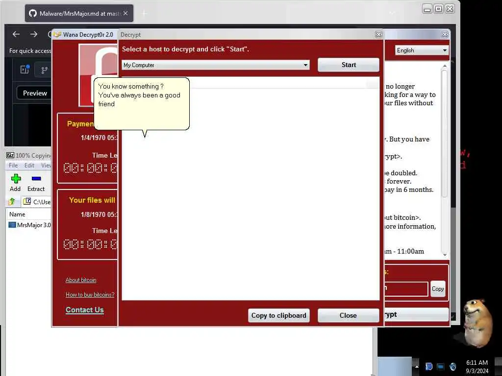502x376 pixels.
Task: Open How to buy bitcoins link
Action: (90, 294)
